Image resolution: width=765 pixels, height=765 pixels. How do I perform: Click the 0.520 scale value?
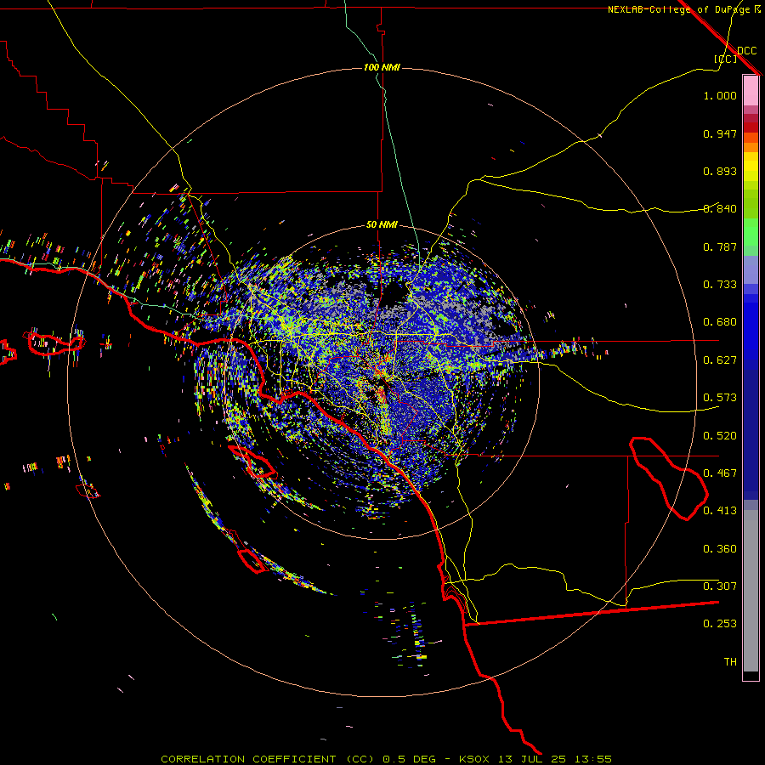720,436
